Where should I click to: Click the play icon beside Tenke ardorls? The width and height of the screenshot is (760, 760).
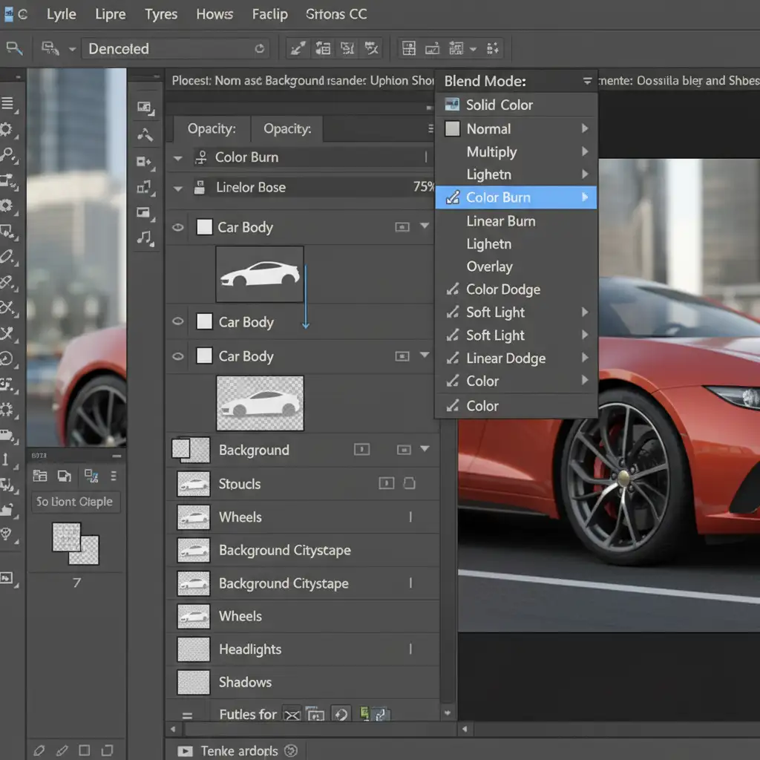[x=183, y=751]
